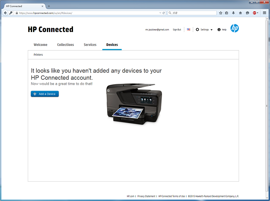Image resolution: width=270 pixels, height=201 pixels.
Task: Reload the page with refresh icon
Action: [x=163, y=13]
